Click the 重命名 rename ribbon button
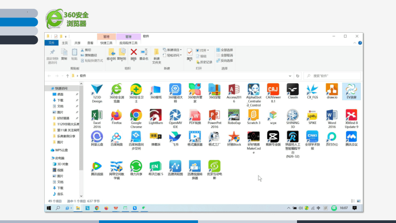Viewport: 396px width, 223px height. pos(144,55)
